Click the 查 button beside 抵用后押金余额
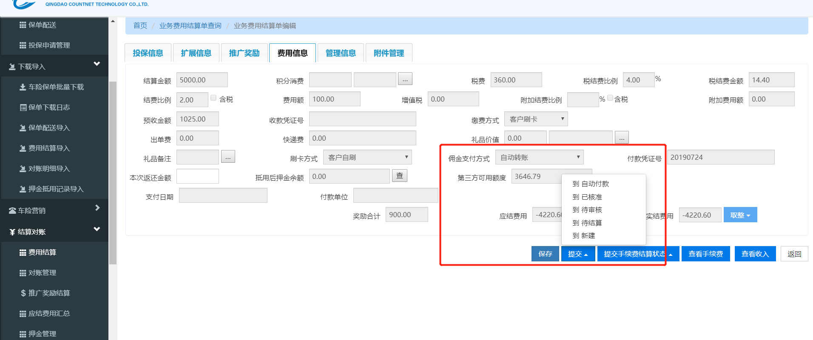Screen dimensions: 813x340 (x=400, y=176)
